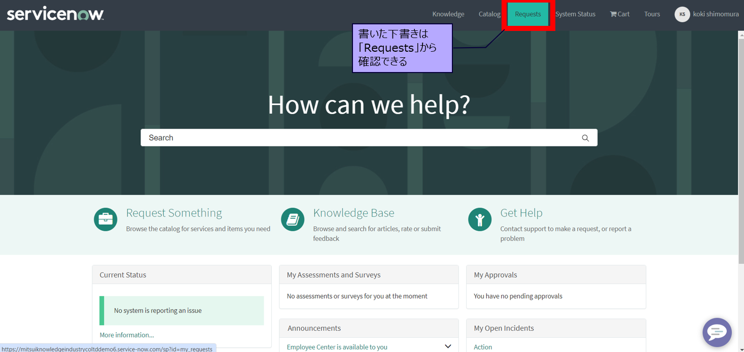The image size is (744, 352).
Task: Open the Cart
Action: [x=620, y=14]
